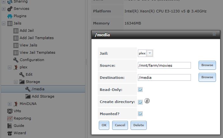Click the Reporting chart icon
223x138 pixels.
point(10,118)
